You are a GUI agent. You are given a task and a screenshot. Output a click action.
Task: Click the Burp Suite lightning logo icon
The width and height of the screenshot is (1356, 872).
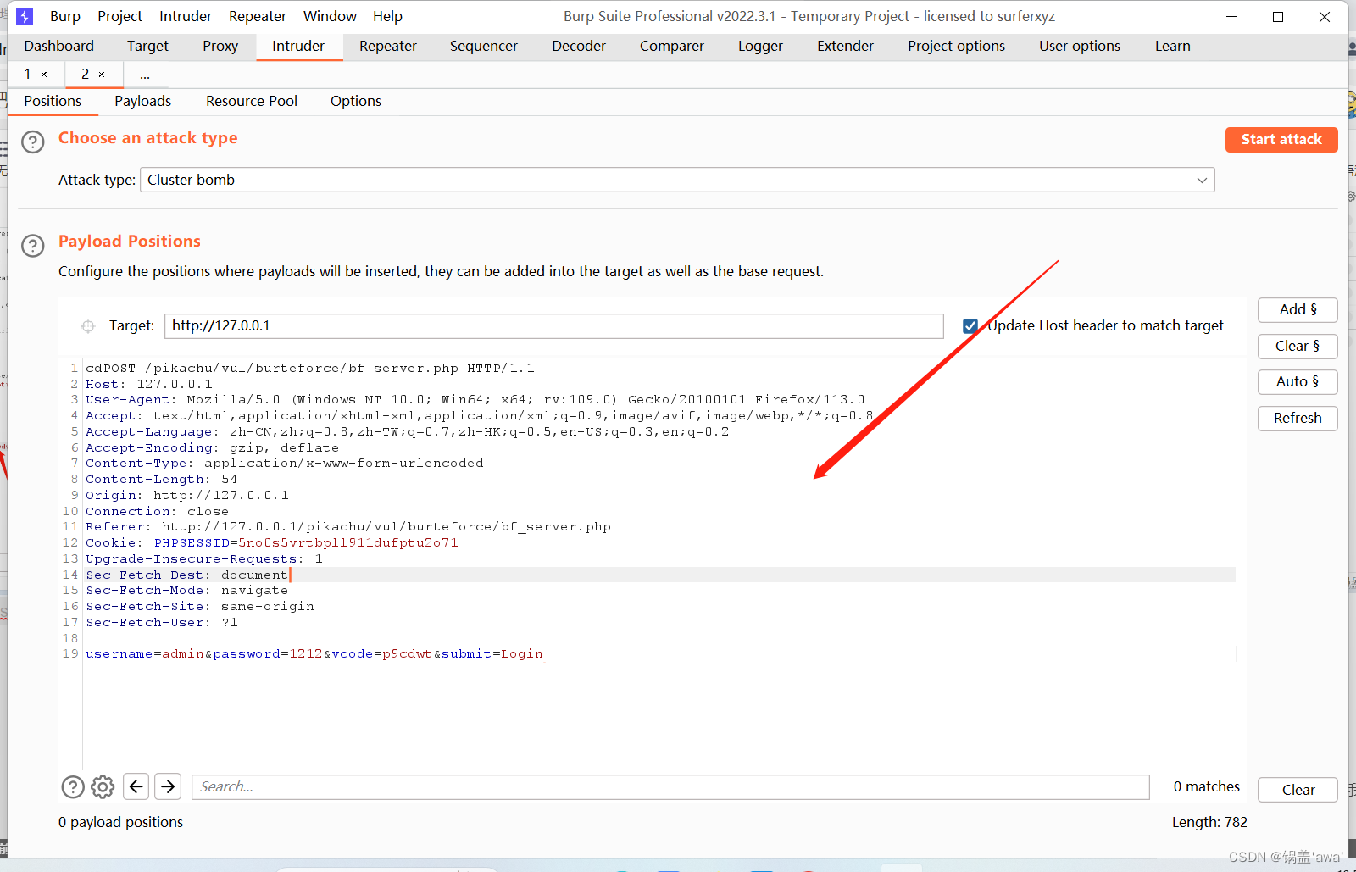(25, 16)
